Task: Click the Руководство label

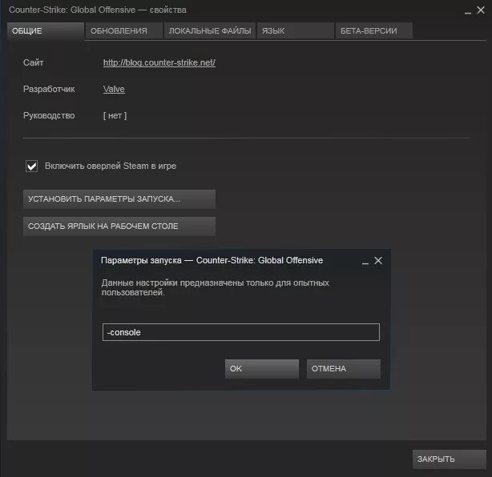Action: tap(49, 115)
